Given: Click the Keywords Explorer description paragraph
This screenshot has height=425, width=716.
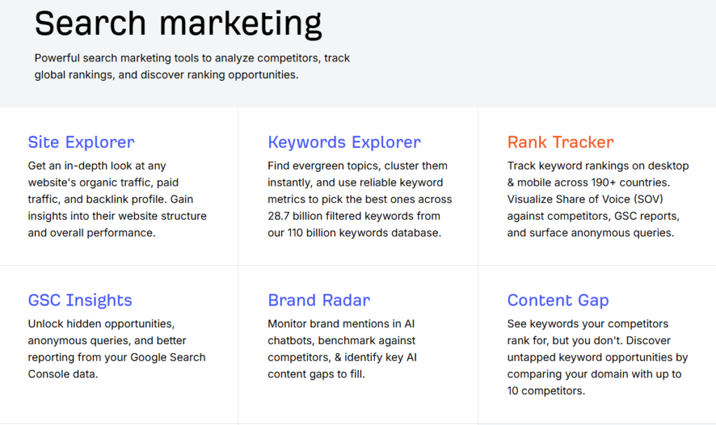Looking at the screenshot, I should (x=360, y=199).
